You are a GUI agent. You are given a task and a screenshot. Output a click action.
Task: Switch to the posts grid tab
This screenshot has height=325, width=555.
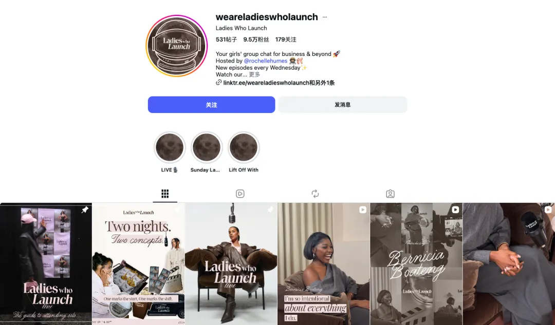[x=165, y=194]
